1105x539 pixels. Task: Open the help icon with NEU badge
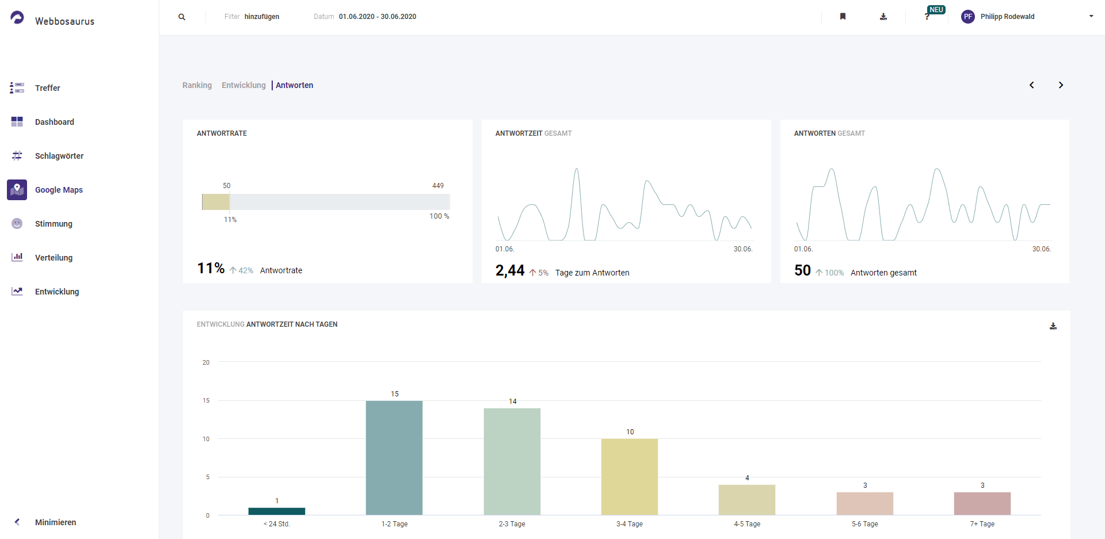[x=927, y=17]
